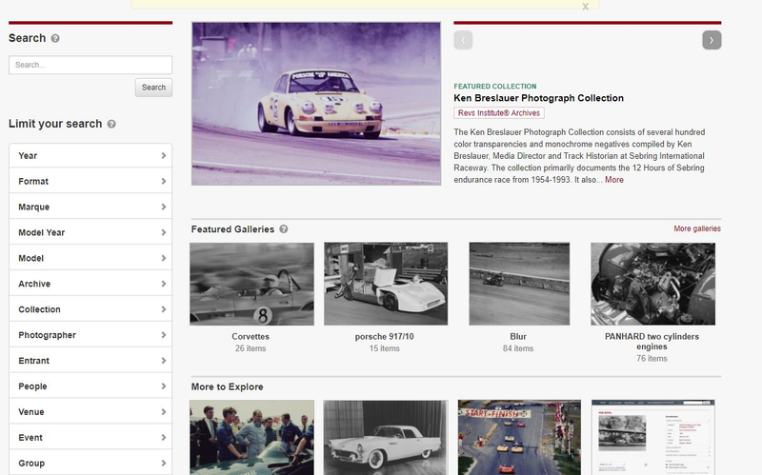Click the Featured Galleries help icon

283,228
